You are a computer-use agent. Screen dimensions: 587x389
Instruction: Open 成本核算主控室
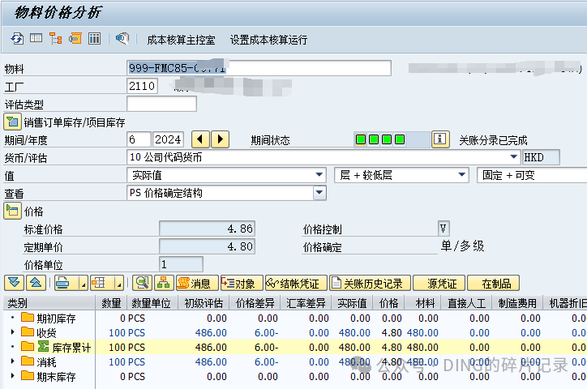pyautogui.click(x=181, y=40)
